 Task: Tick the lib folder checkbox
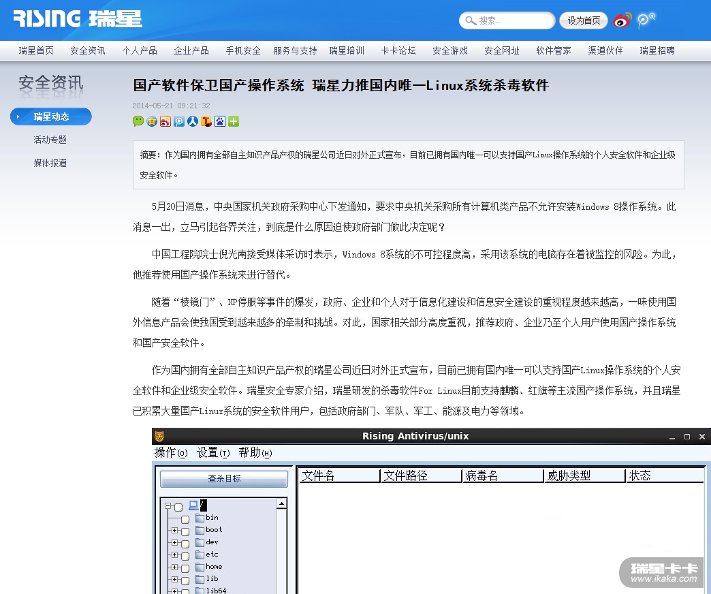click(185, 580)
